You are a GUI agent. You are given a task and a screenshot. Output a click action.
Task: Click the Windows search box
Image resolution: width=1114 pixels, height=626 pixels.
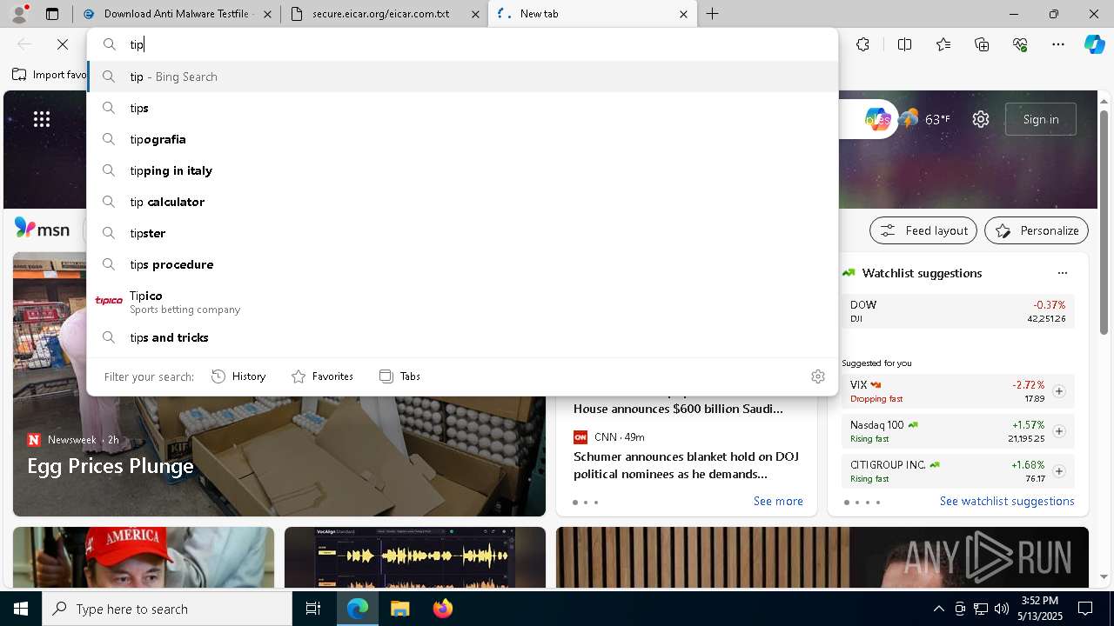(x=167, y=609)
